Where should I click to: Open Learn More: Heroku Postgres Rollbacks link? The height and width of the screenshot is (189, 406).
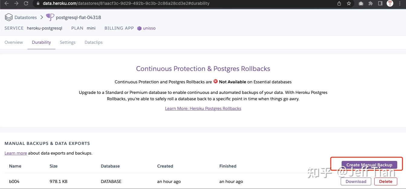[203, 108]
